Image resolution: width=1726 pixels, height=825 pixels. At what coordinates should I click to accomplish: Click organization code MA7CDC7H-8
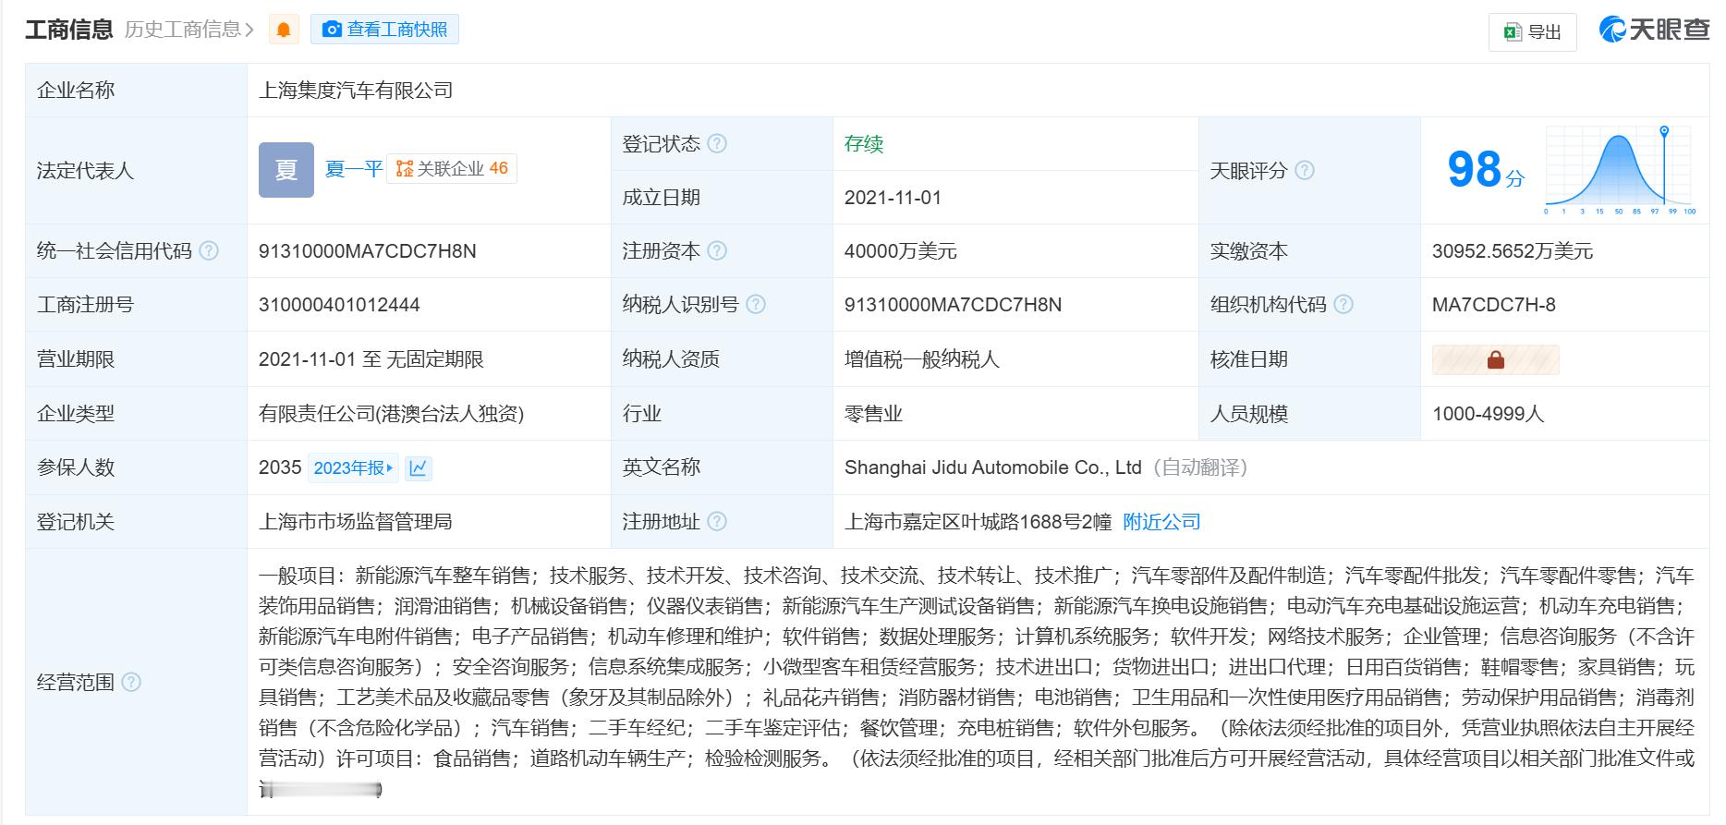click(x=1494, y=305)
